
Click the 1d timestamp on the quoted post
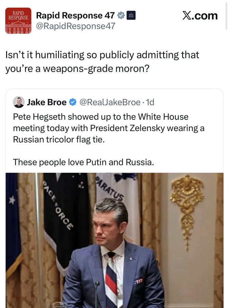coord(150,102)
